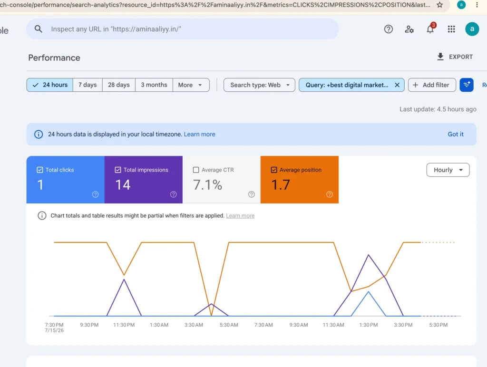Edit the Query: +best digital market filter chip
487x367 pixels.
[x=347, y=85]
